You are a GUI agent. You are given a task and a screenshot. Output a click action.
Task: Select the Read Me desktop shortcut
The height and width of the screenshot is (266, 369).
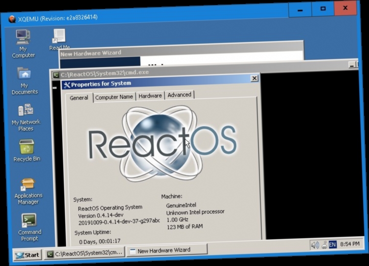(x=59, y=39)
